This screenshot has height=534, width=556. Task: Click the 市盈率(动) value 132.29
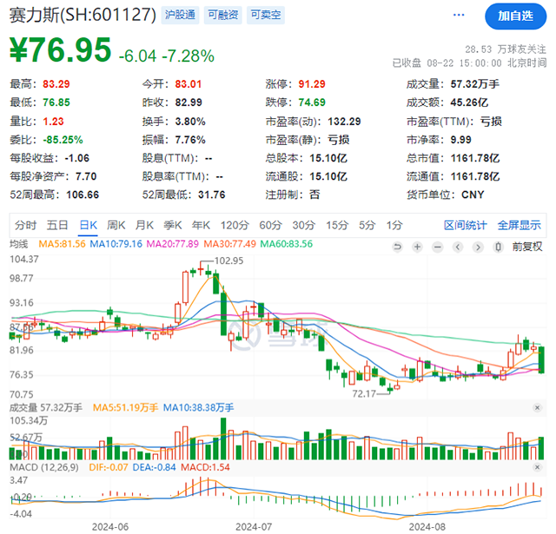344,122
